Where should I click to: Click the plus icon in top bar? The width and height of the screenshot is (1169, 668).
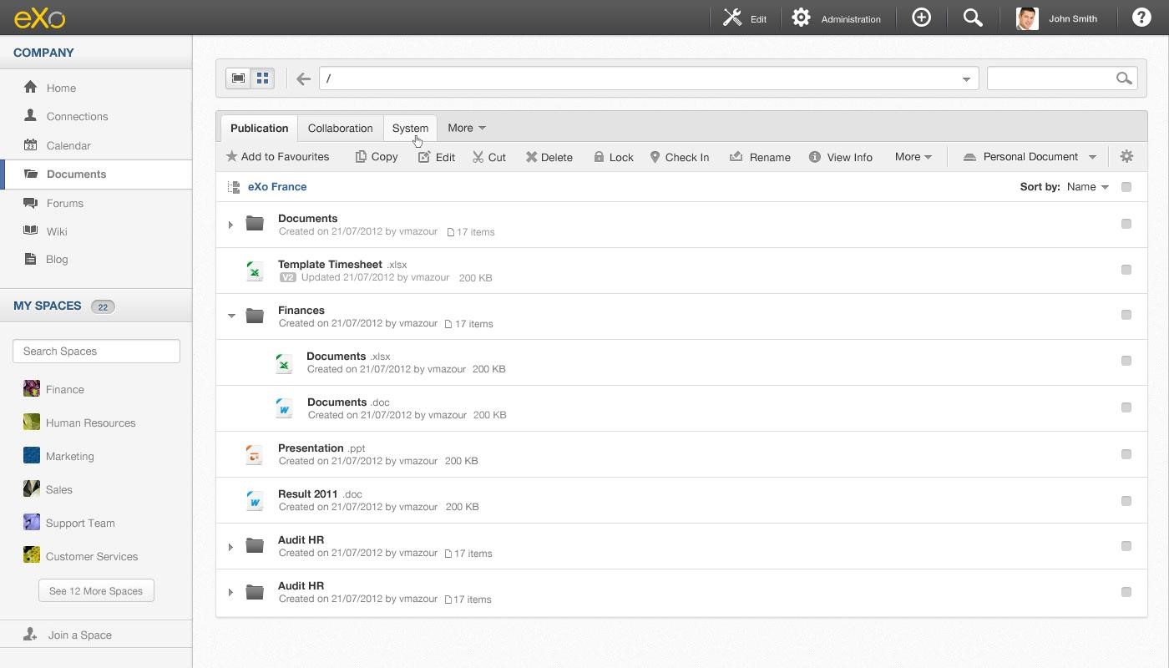tap(921, 18)
